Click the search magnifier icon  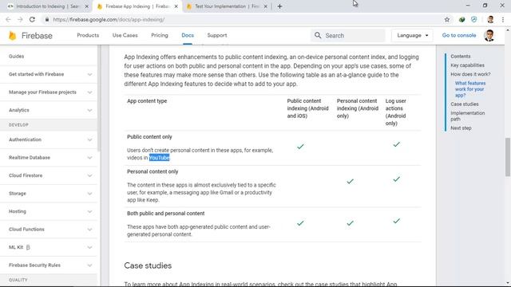pyautogui.click(x=318, y=35)
